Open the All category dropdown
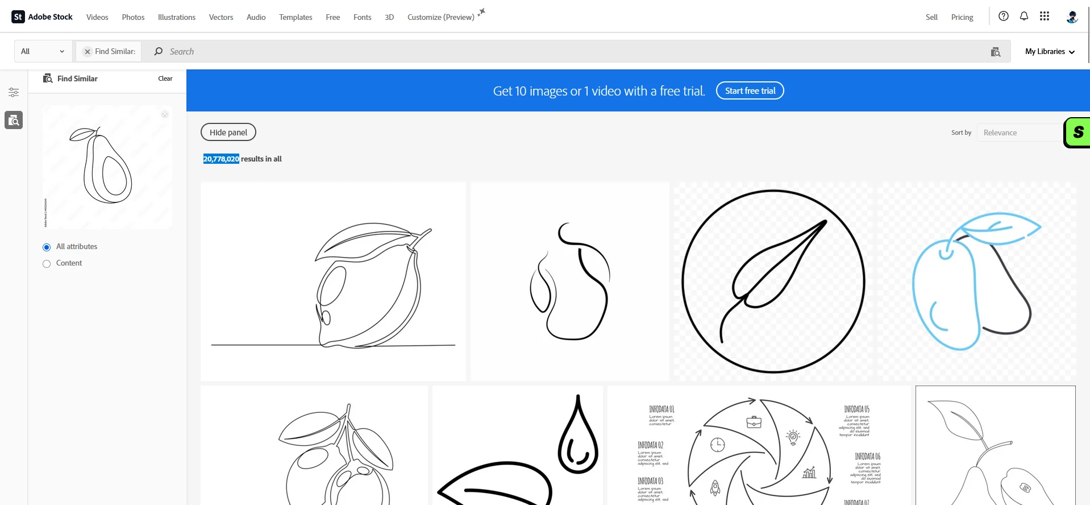 [43, 52]
